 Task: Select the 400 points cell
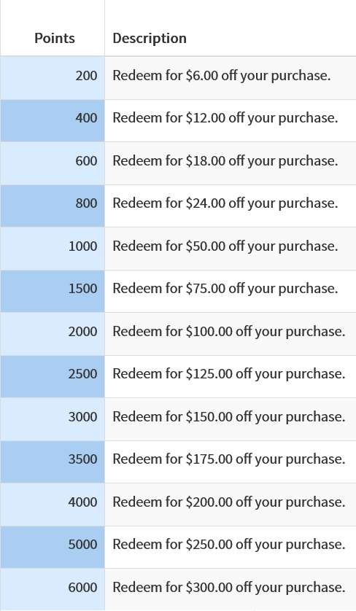pyautogui.click(x=53, y=121)
